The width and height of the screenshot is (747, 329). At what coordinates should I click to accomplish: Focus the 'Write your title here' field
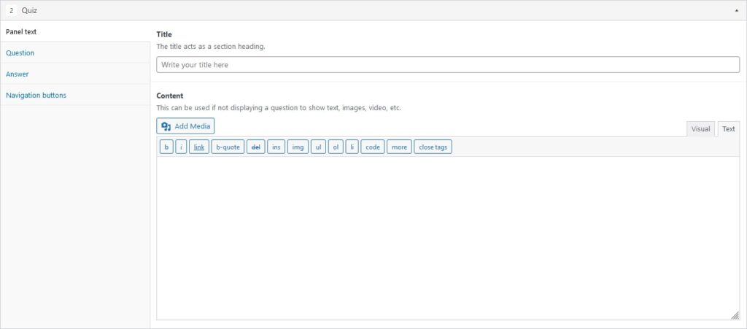(448, 65)
